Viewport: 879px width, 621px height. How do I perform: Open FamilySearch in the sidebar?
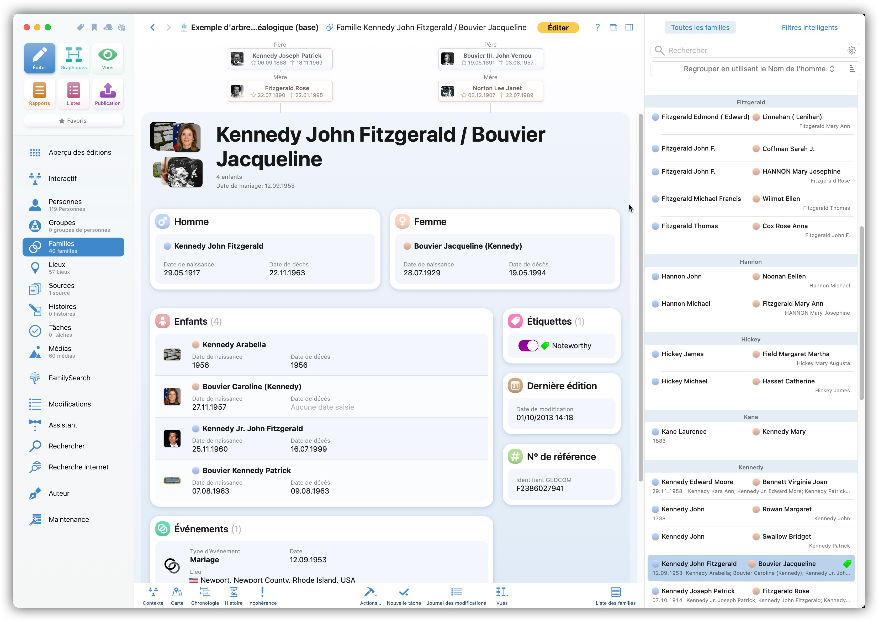pyautogui.click(x=73, y=378)
